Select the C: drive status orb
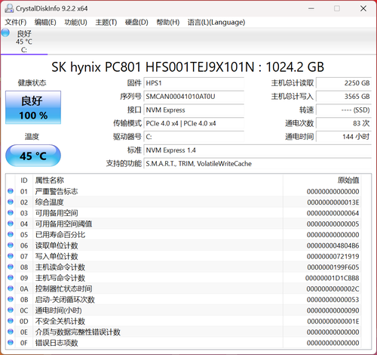The height and width of the screenshot is (355, 377). (x=5, y=33)
